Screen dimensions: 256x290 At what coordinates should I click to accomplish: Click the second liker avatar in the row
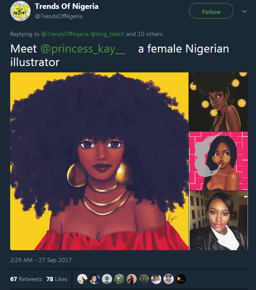(95, 279)
